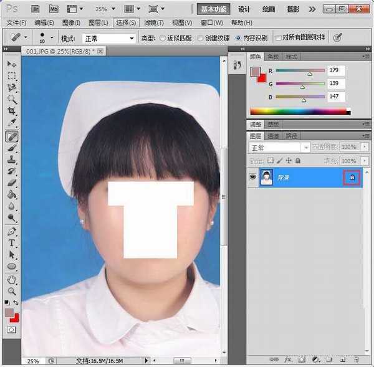Select the Eyedropper tool

pos(11,123)
